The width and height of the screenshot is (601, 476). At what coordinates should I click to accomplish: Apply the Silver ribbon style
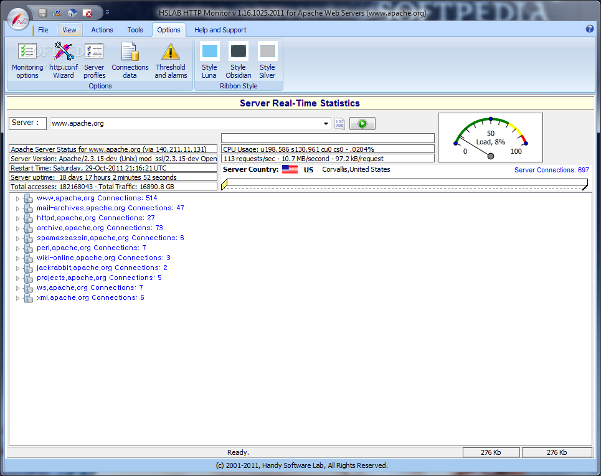(x=267, y=60)
